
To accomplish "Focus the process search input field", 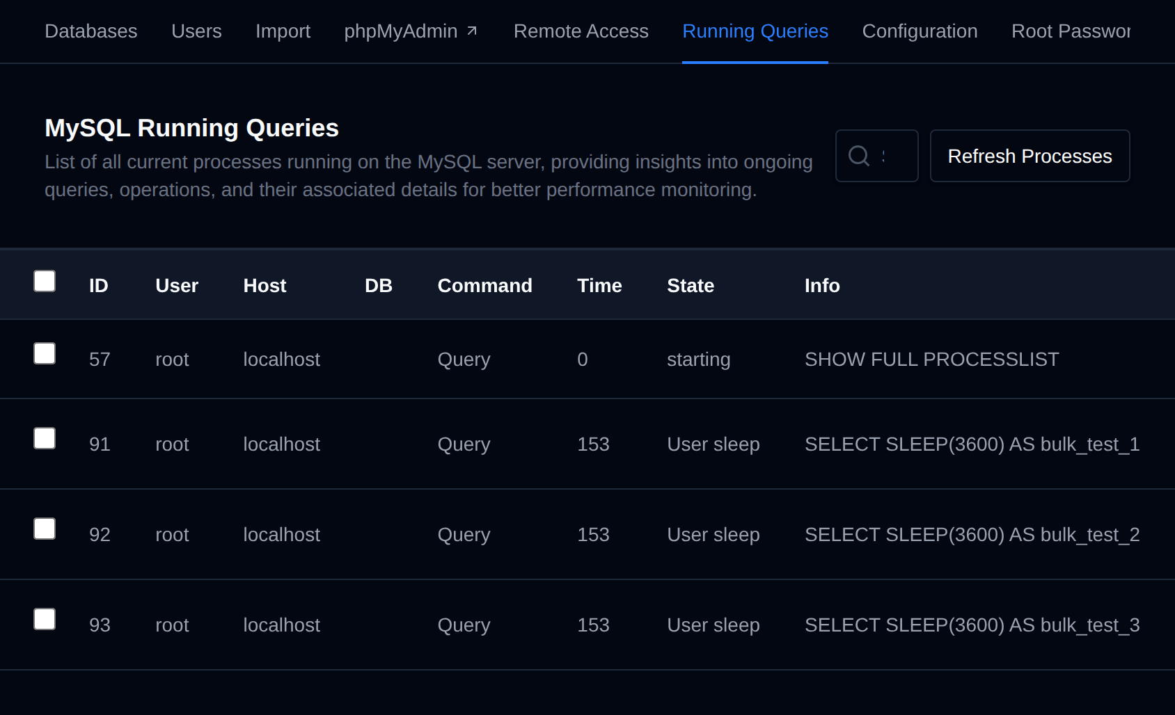I will (877, 156).
